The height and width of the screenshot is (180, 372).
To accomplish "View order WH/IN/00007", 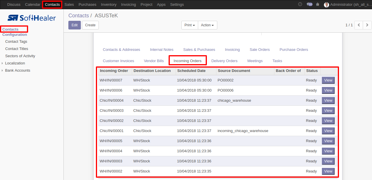I will click(328, 80).
